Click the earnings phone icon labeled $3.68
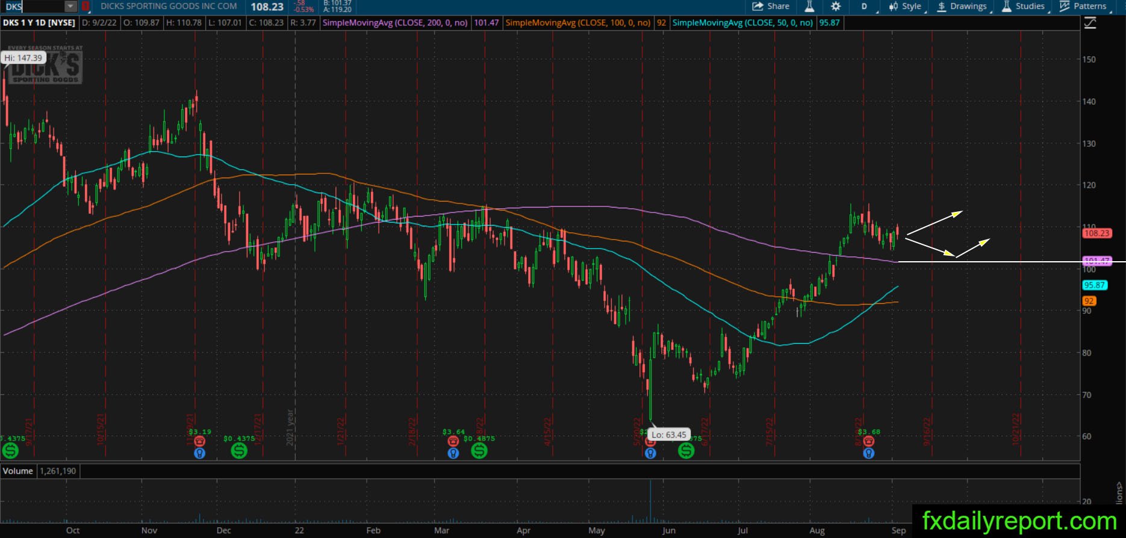Screen dimensions: 1126x538 (868, 441)
